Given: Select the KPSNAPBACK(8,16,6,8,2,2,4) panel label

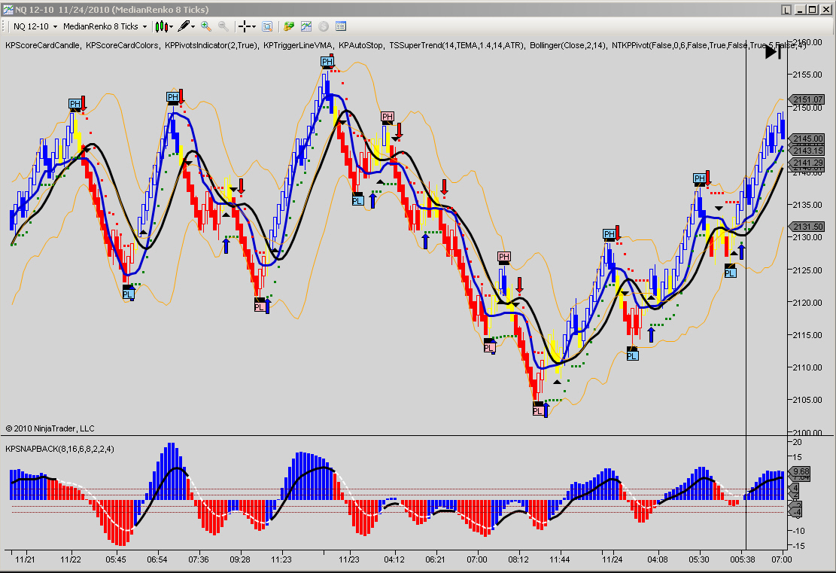Looking at the screenshot, I should (59, 449).
